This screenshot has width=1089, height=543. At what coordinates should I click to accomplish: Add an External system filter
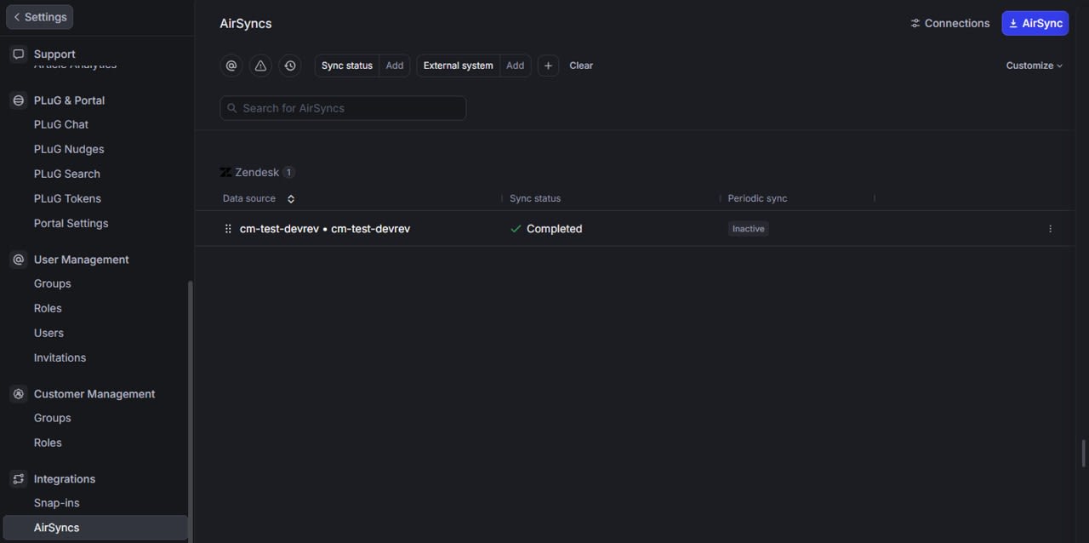[515, 66]
